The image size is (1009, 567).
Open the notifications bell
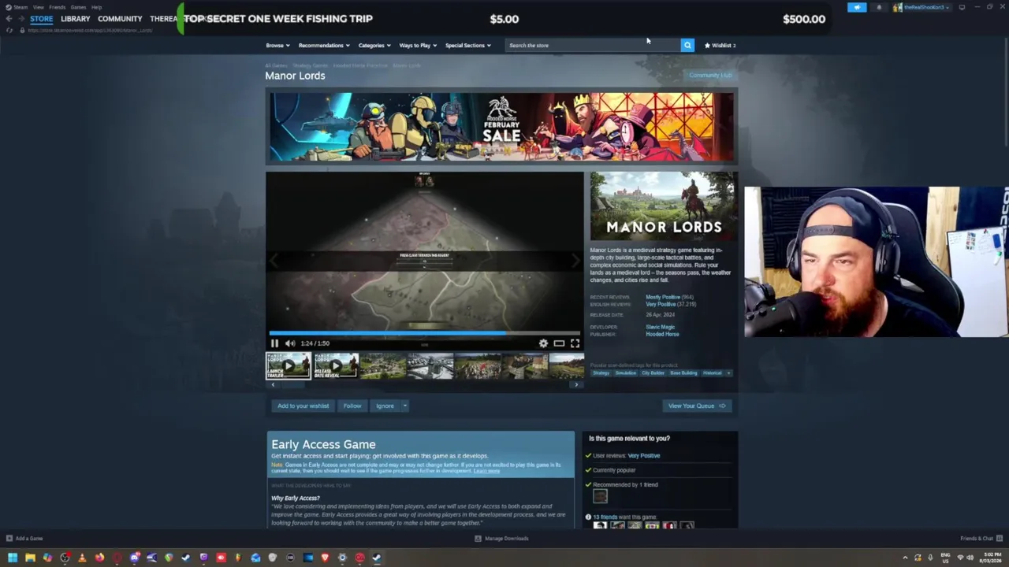pyautogui.click(x=879, y=7)
